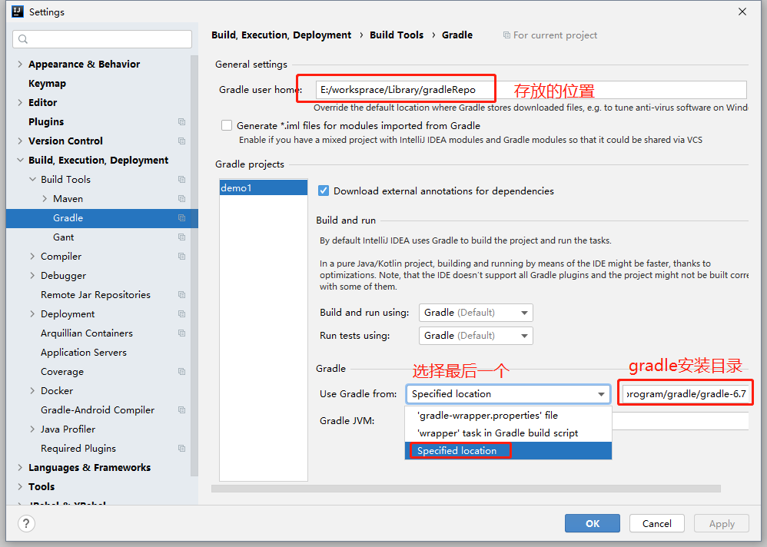Click the project-level icon beside Gradle-Android Compiler
Screen dimensions: 767x547
click(182, 409)
